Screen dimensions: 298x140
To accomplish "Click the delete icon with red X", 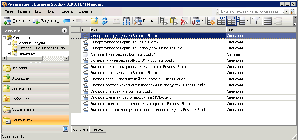I will (185, 21).
